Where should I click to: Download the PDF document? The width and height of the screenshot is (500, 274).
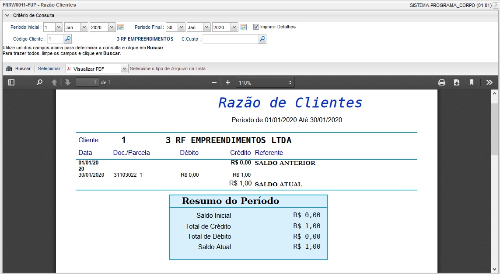[458, 82]
